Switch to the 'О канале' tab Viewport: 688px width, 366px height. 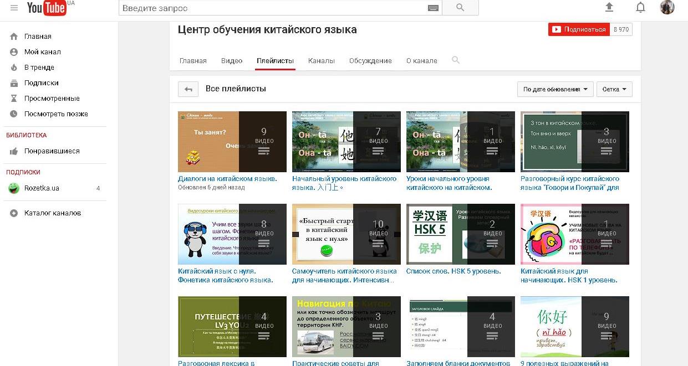[x=421, y=61]
